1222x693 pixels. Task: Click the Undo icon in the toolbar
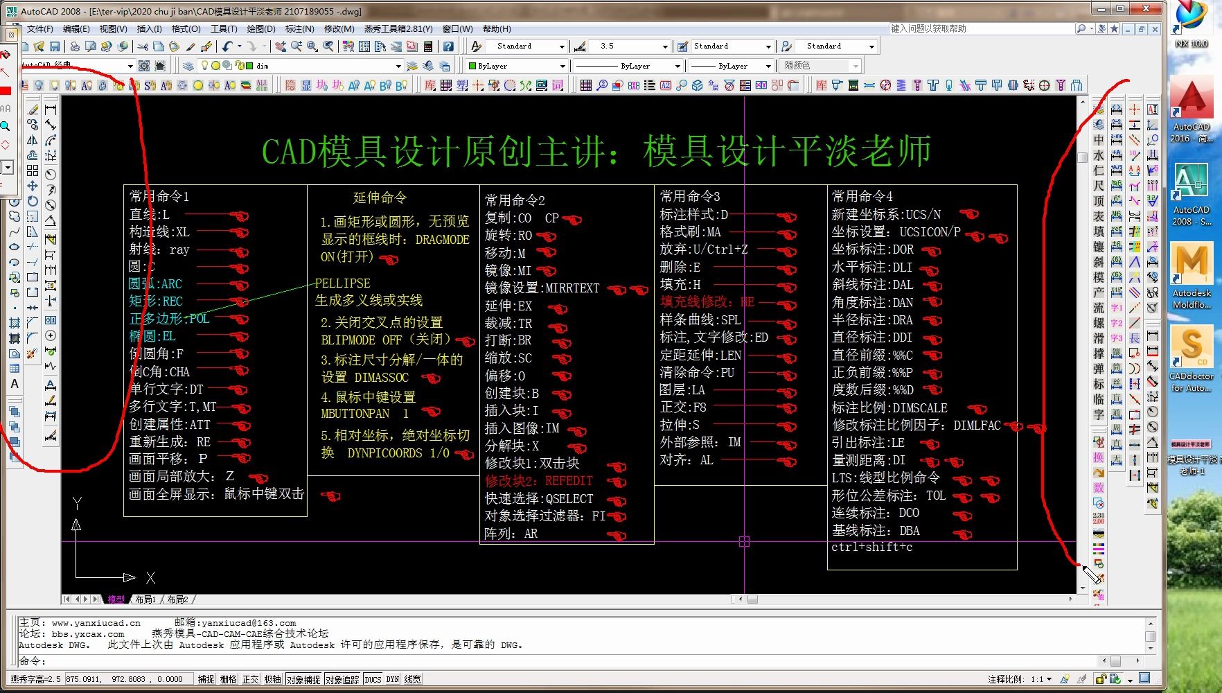click(227, 46)
